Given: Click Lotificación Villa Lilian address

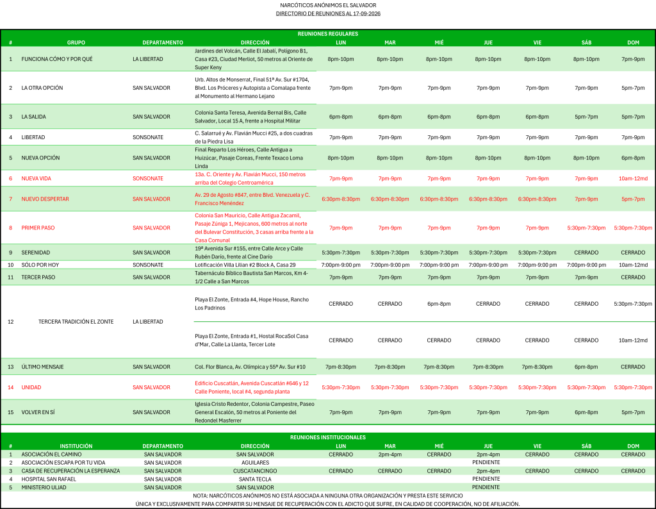Looking at the screenshot, I should click(245, 265).
